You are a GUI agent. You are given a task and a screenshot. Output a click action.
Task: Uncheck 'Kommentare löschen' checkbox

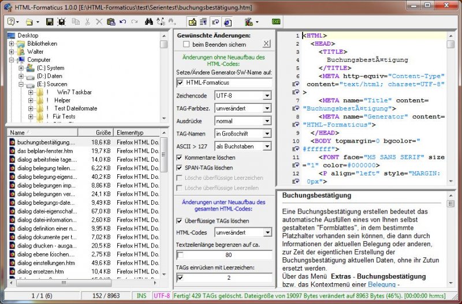tap(180, 157)
